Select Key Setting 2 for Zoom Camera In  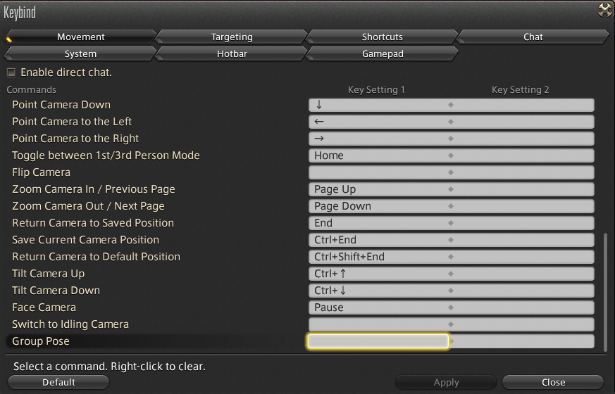pos(523,189)
